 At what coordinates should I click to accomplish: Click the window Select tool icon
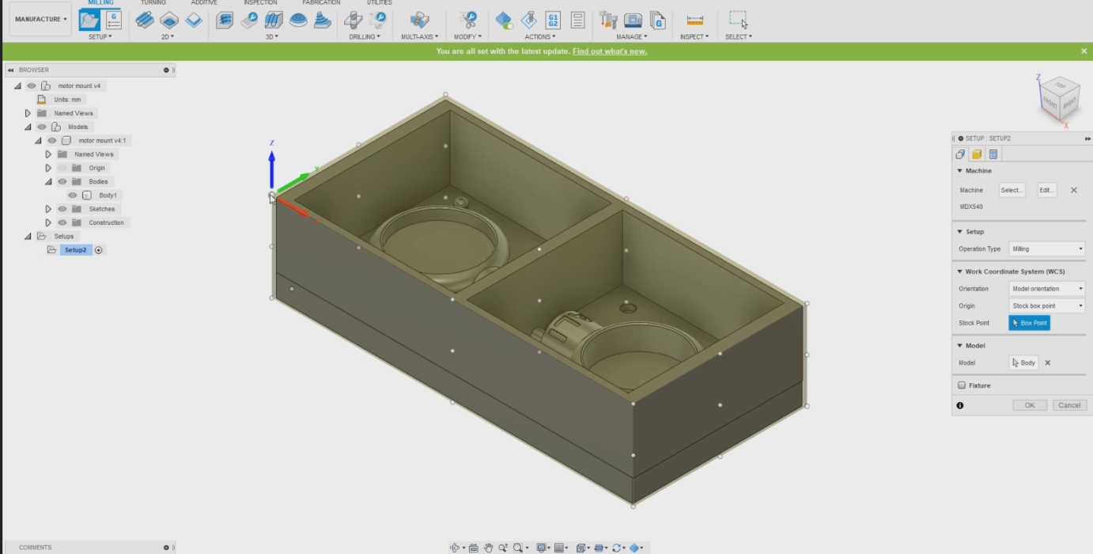coord(738,21)
